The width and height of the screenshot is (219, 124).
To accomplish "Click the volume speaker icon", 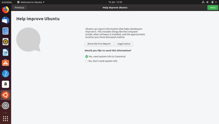I will pos(208,2).
